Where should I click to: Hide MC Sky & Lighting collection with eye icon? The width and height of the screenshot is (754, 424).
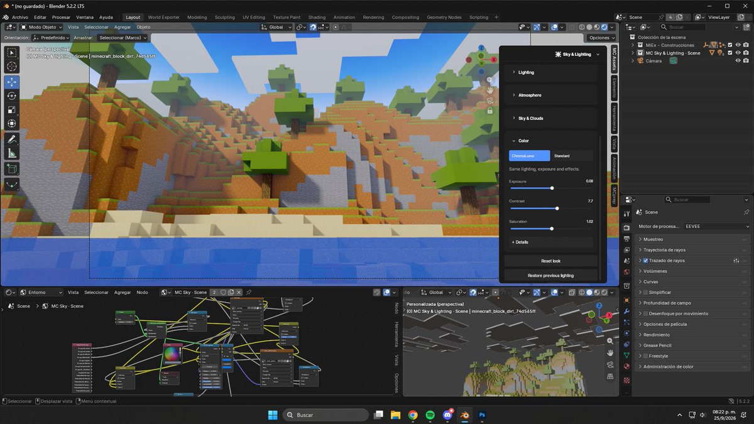(x=738, y=53)
